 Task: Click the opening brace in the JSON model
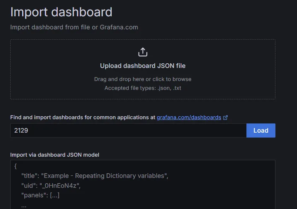click(x=16, y=166)
